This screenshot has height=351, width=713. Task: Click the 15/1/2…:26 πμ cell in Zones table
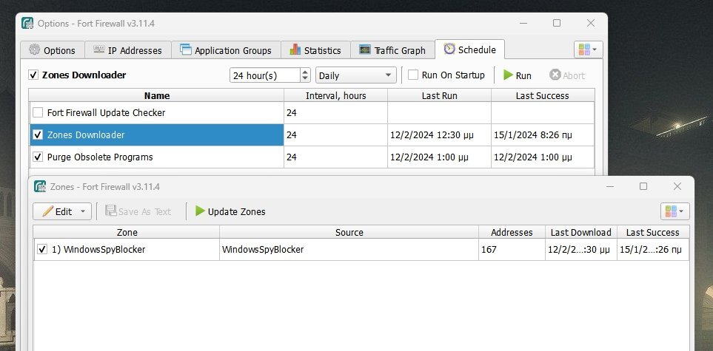[x=652, y=249]
